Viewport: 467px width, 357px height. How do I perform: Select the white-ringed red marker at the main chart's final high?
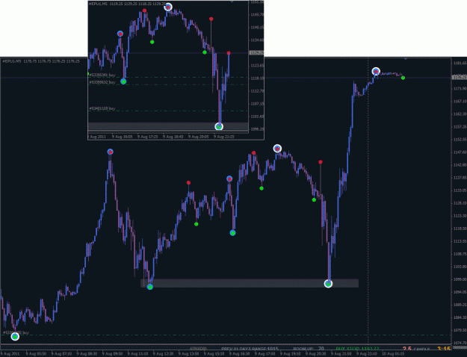click(x=376, y=72)
